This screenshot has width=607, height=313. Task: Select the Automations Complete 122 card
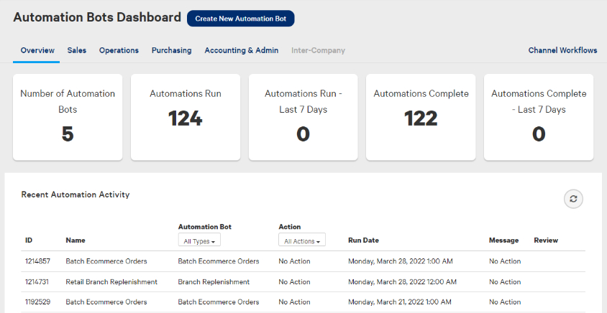[421, 116]
